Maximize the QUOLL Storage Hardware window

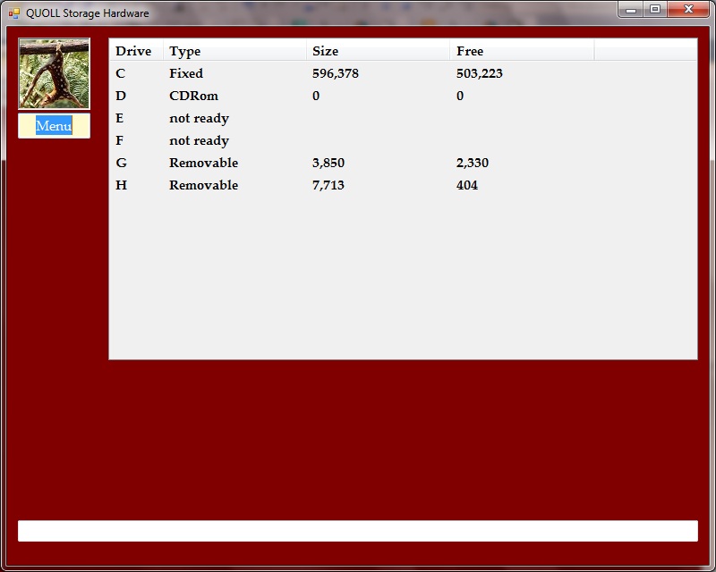pos(655,10)
